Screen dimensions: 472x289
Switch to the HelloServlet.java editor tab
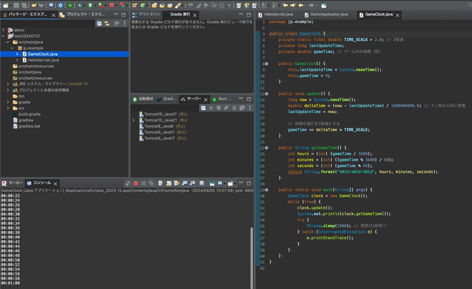(x=278, y=15)
